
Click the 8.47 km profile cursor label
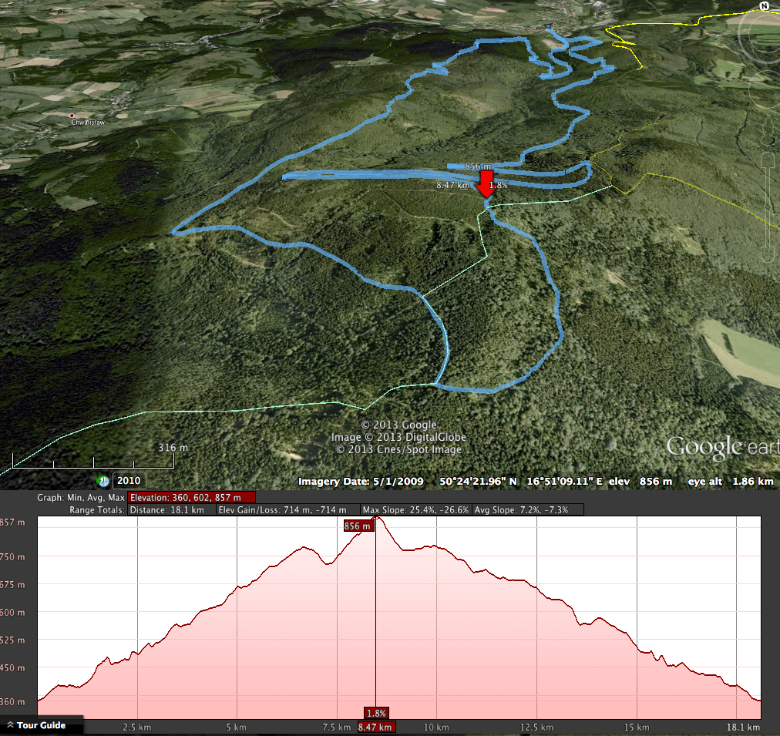click(376, 727)
